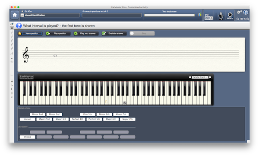Click the Interval identification activity field
Screen dimensions: 259x156
point(51,15)
